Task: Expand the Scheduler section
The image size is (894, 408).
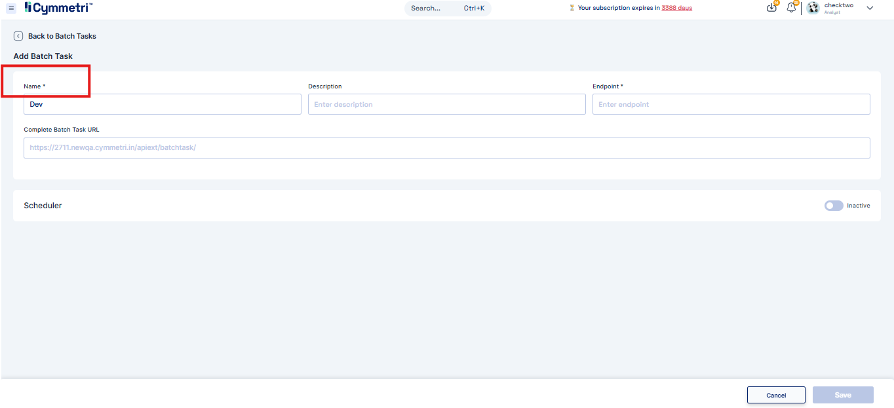Action: pos(43,206)
